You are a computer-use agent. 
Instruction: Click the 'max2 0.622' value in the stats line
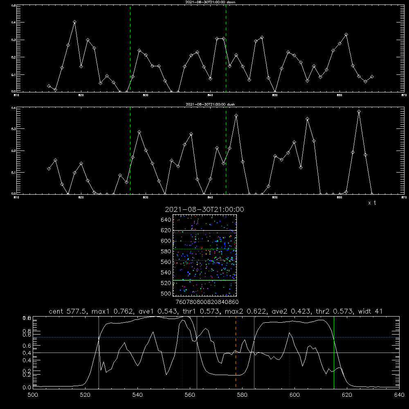[x=246, y=311]
